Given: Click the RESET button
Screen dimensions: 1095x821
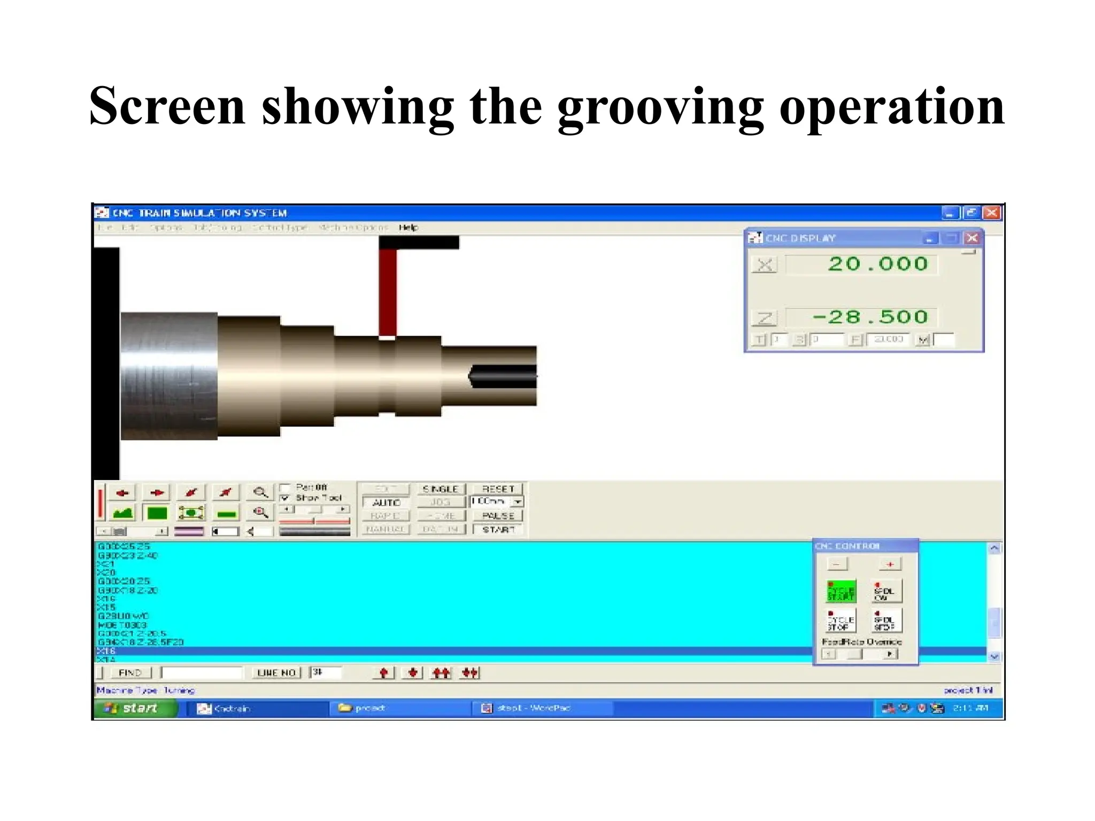Looking at the screenshot, I should (498, 489).
